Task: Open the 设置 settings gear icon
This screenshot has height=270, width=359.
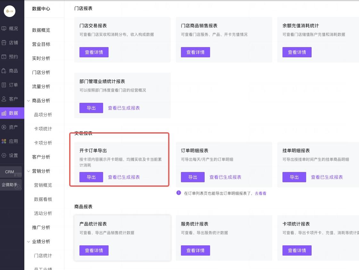Action: 4,155
